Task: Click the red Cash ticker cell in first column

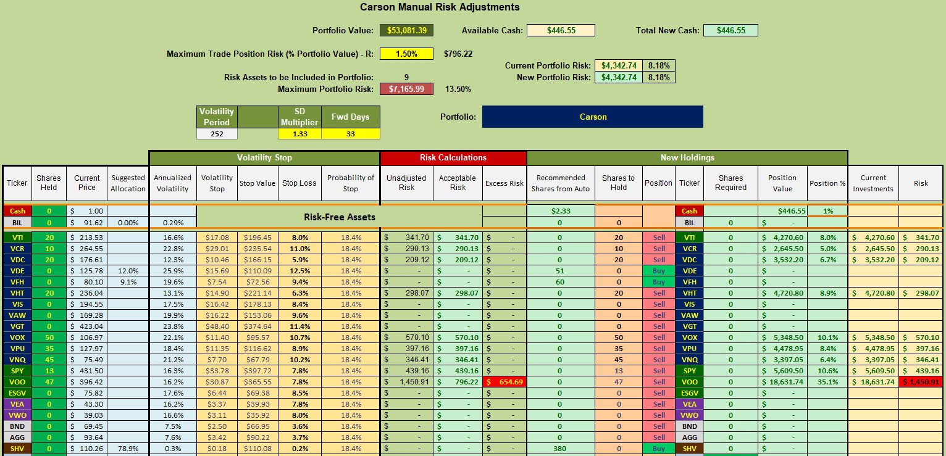Action: (17, 211)
